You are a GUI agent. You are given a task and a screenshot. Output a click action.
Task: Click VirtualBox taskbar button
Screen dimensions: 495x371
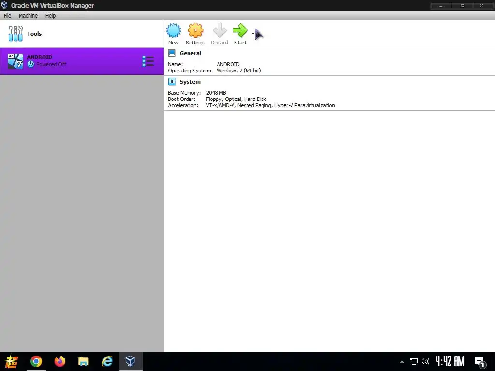131,361
